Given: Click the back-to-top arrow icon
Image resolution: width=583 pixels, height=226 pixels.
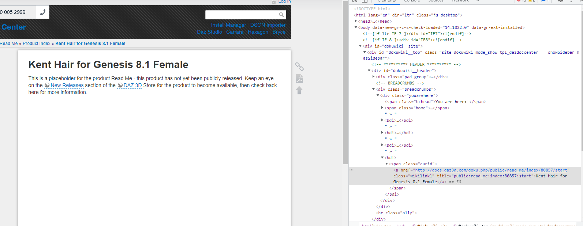Looking at the screenshot, I should coord(299,90).
